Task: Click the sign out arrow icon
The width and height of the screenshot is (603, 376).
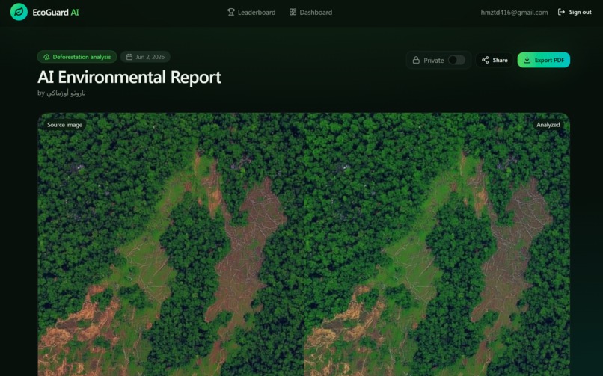Action: click(x=561, y=12)
